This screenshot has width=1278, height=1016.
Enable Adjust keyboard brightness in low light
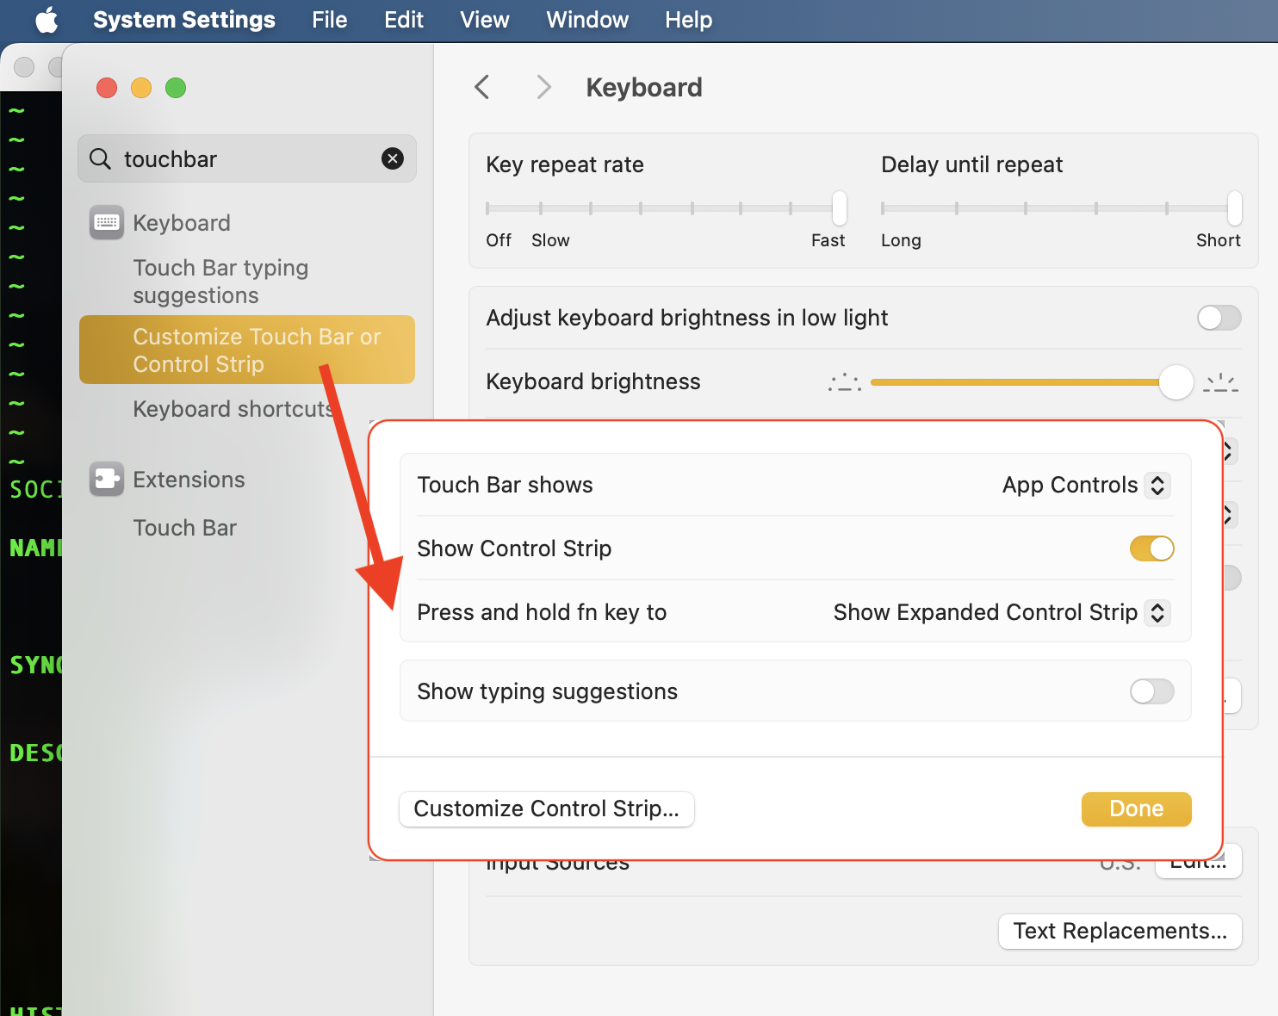[1219, 318]
